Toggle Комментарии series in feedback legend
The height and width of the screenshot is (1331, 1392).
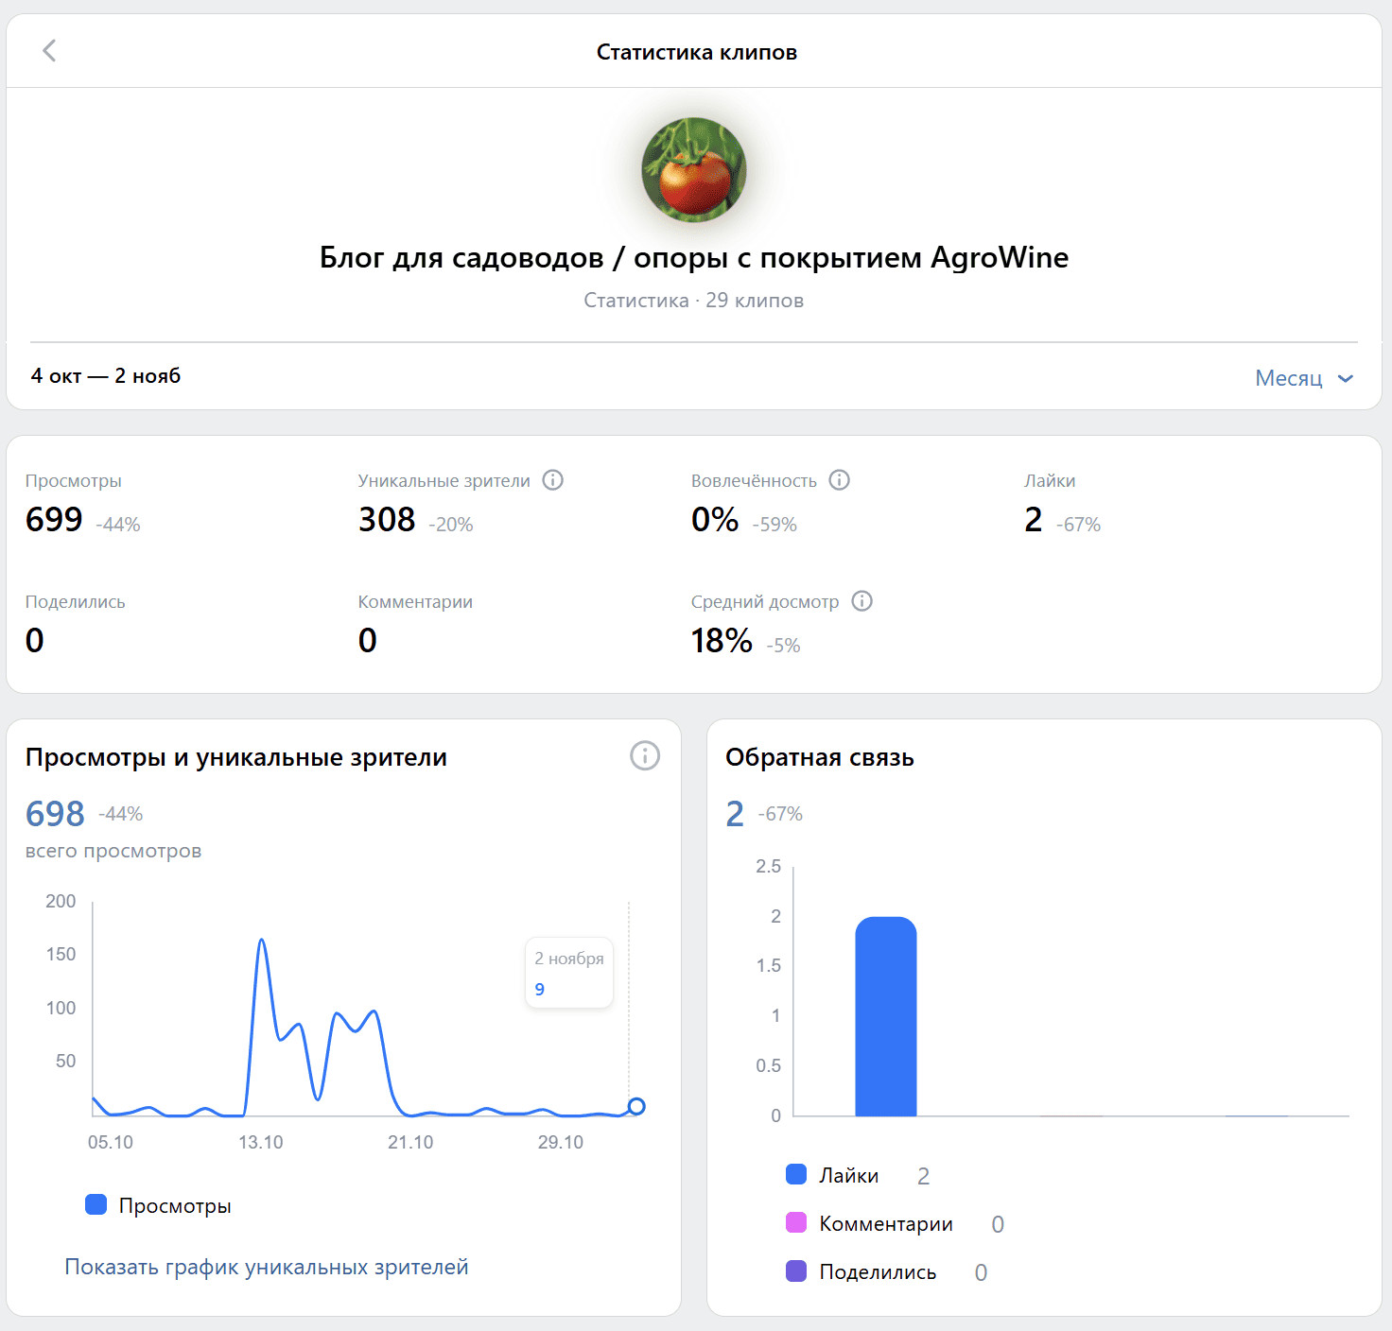point(870,1223)
